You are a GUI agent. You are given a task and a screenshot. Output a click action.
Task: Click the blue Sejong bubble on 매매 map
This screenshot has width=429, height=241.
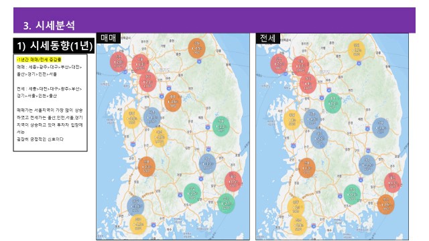pos(152,118)
